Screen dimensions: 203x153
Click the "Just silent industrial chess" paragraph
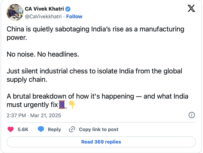94,75
